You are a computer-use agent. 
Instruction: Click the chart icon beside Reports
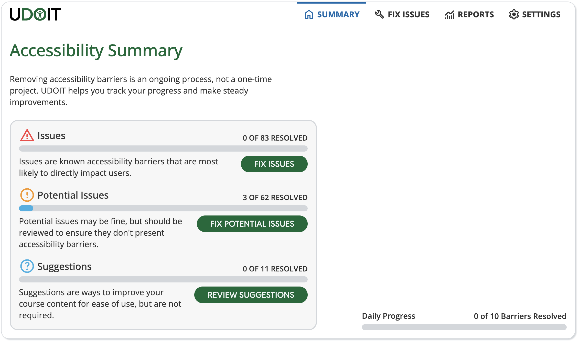[449, 15]
